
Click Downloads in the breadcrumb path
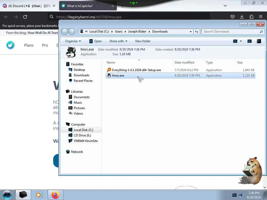tap(160, 32)
